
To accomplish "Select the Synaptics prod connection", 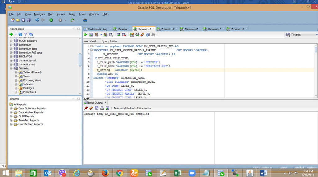I will [x=27, y=60].
